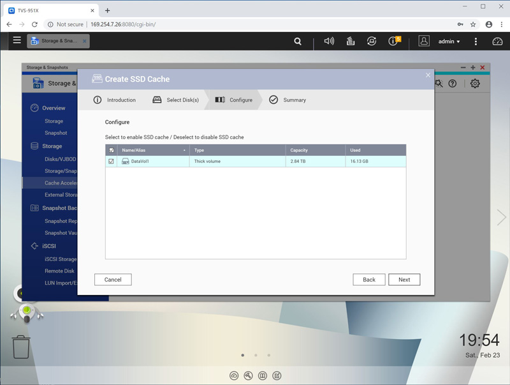Go to the Summary wizard step
Image resolution: width=510 pixels, height=385 pixels.
[x=288, y=100]
